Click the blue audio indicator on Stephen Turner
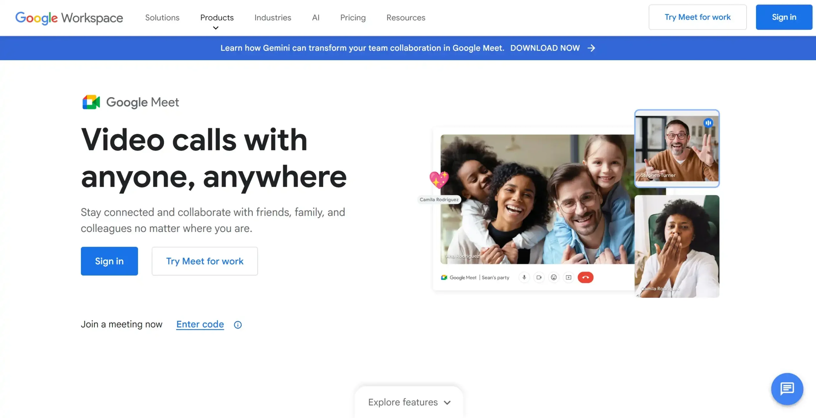Viewport: 816px width, 418px height. pos(708,123)
